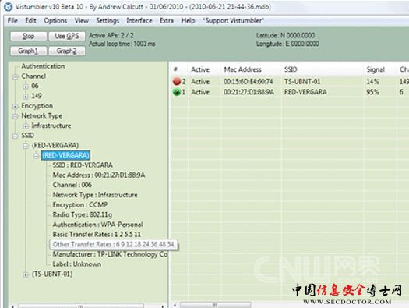The height and width of the screenshot is (308, 409).
Task: Select the Network Type tree item
Action: coord(42,115)
